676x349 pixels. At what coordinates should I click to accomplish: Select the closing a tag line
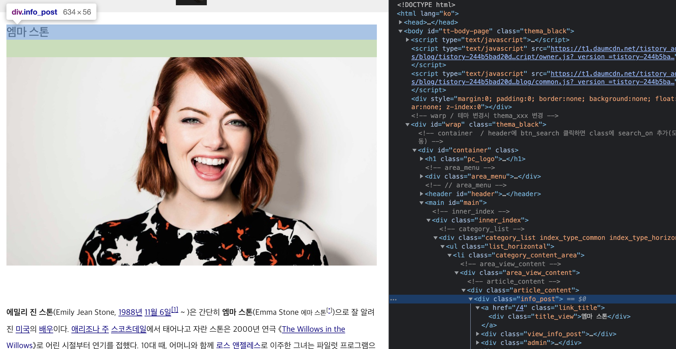[x=489, y=325]
